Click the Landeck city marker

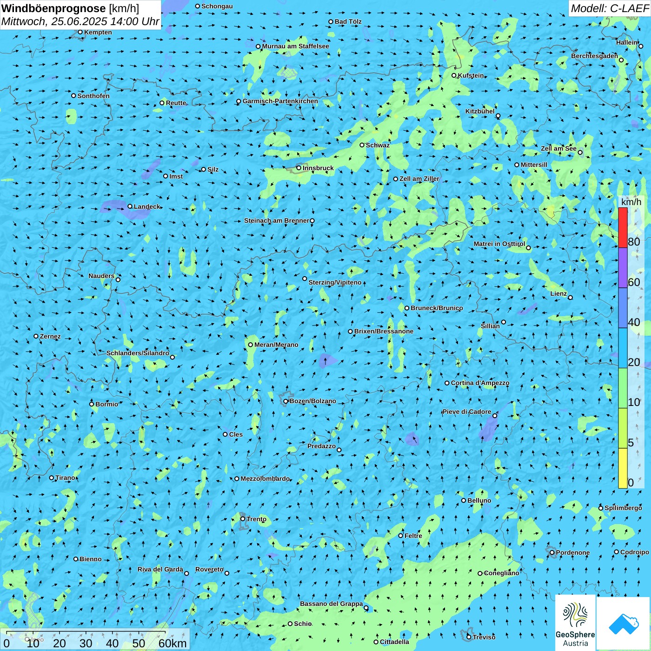(130, 206)
